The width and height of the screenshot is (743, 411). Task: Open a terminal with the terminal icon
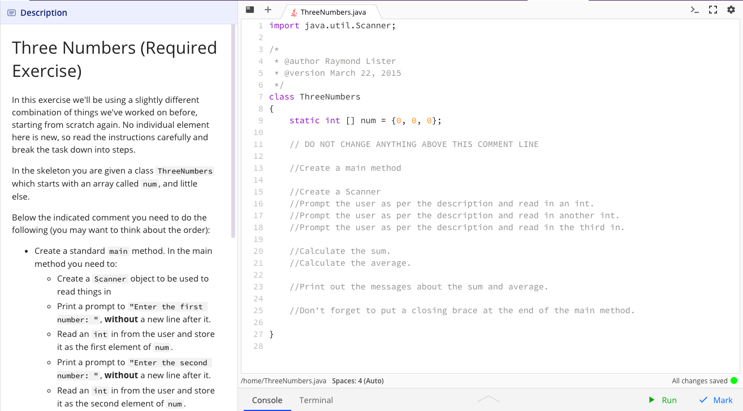[694, 9]
